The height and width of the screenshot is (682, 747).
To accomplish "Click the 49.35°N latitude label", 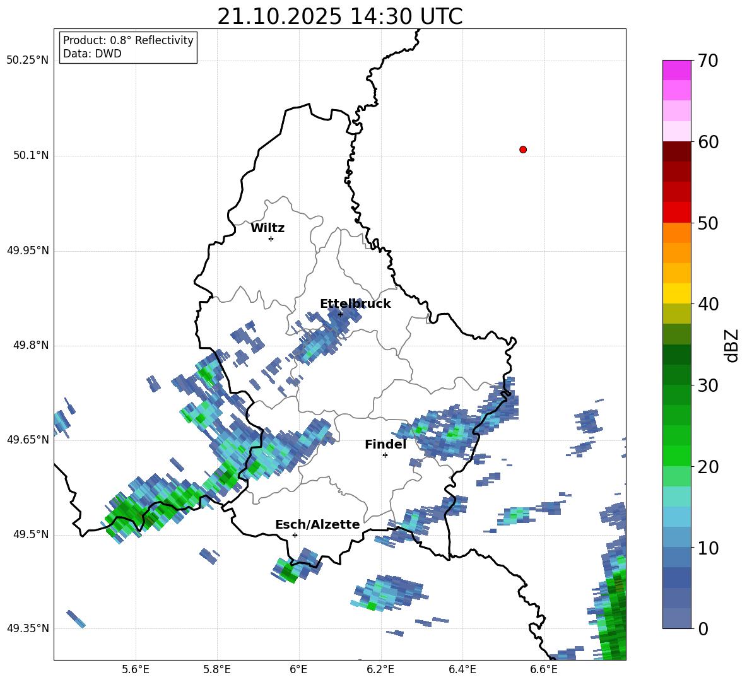I will (28, 628).
